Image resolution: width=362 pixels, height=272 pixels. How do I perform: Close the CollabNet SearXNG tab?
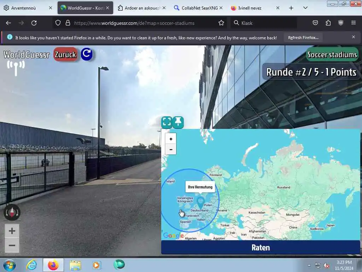221,8
